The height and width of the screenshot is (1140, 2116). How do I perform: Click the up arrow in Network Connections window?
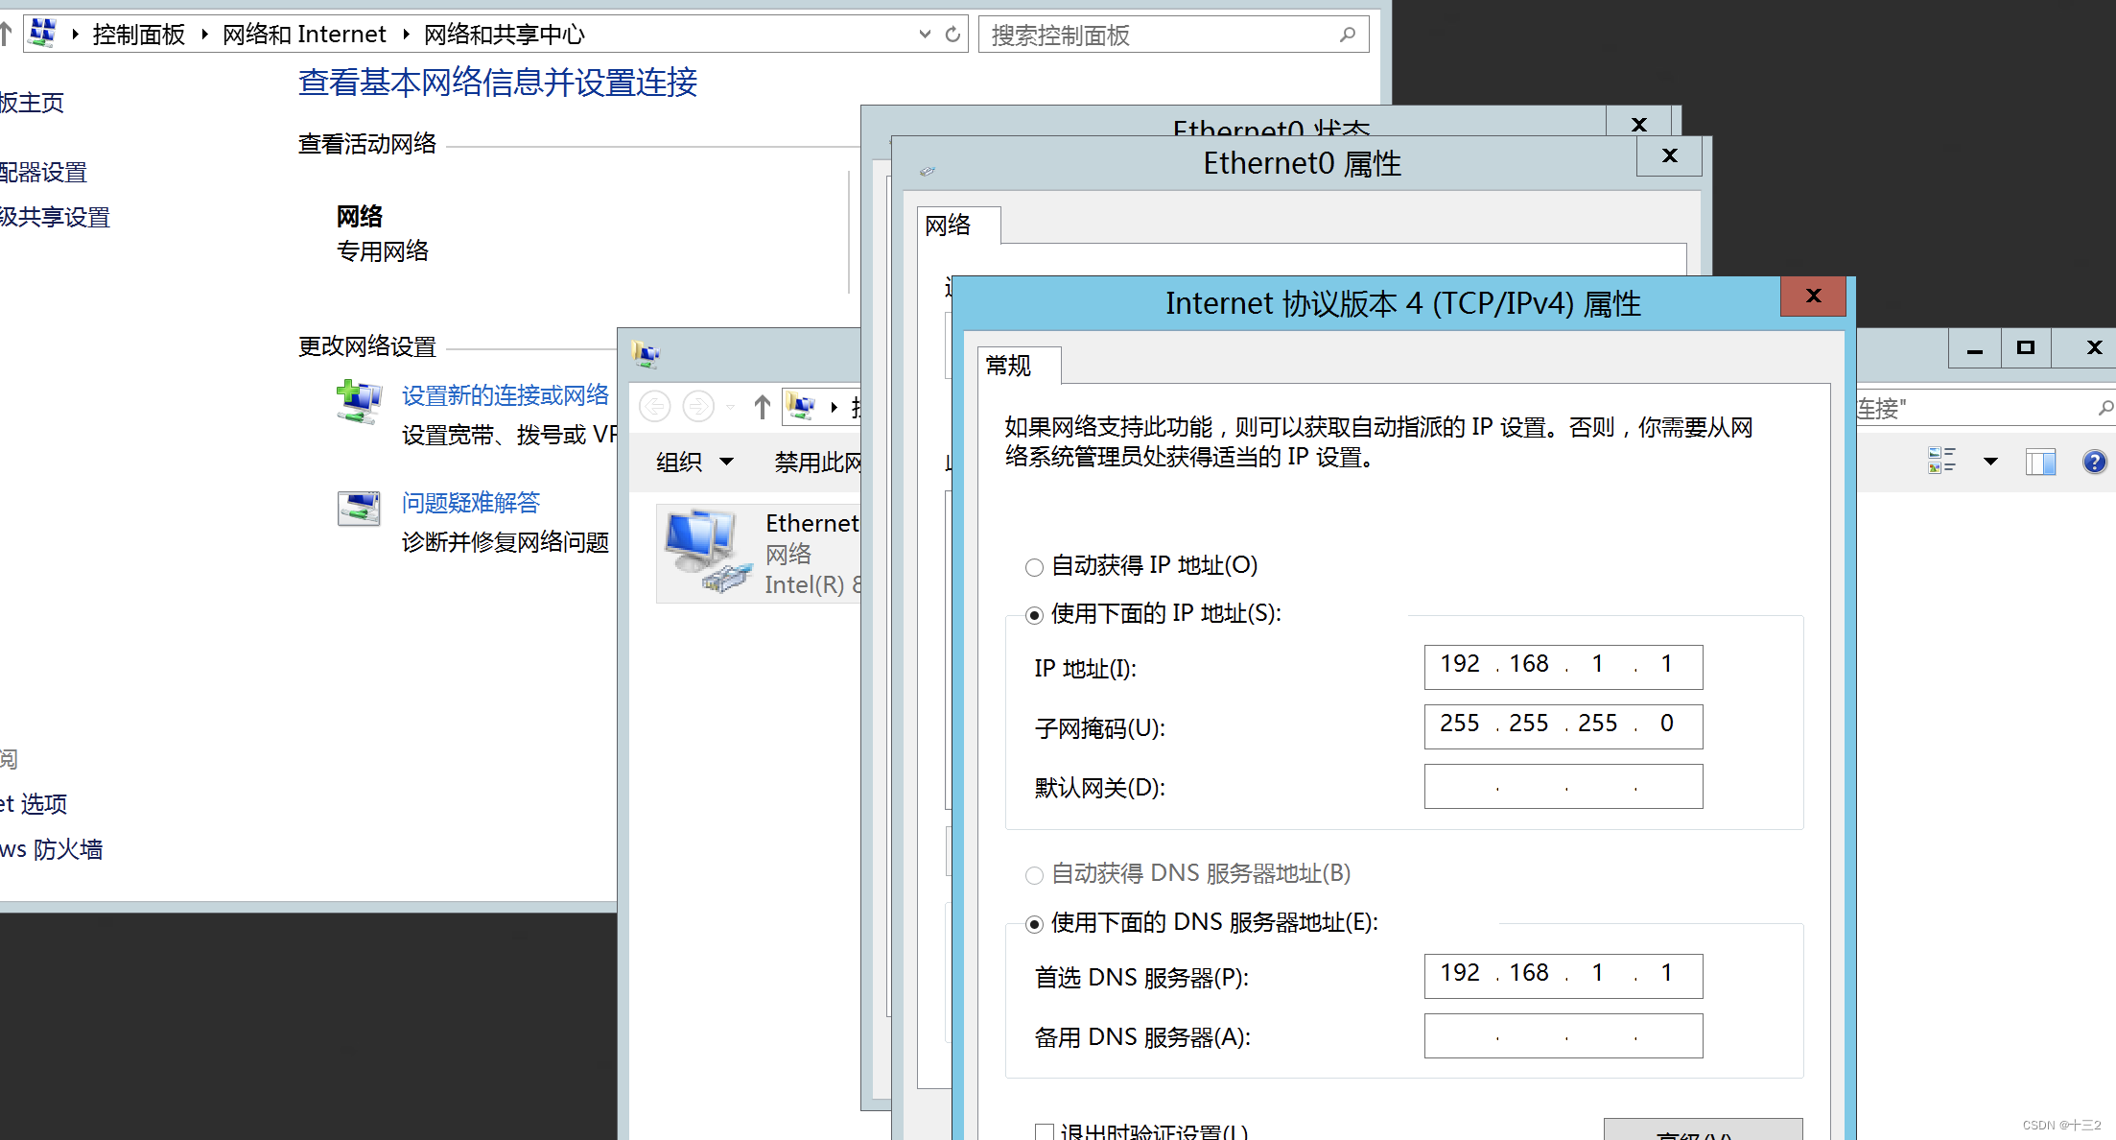point(762,407)
